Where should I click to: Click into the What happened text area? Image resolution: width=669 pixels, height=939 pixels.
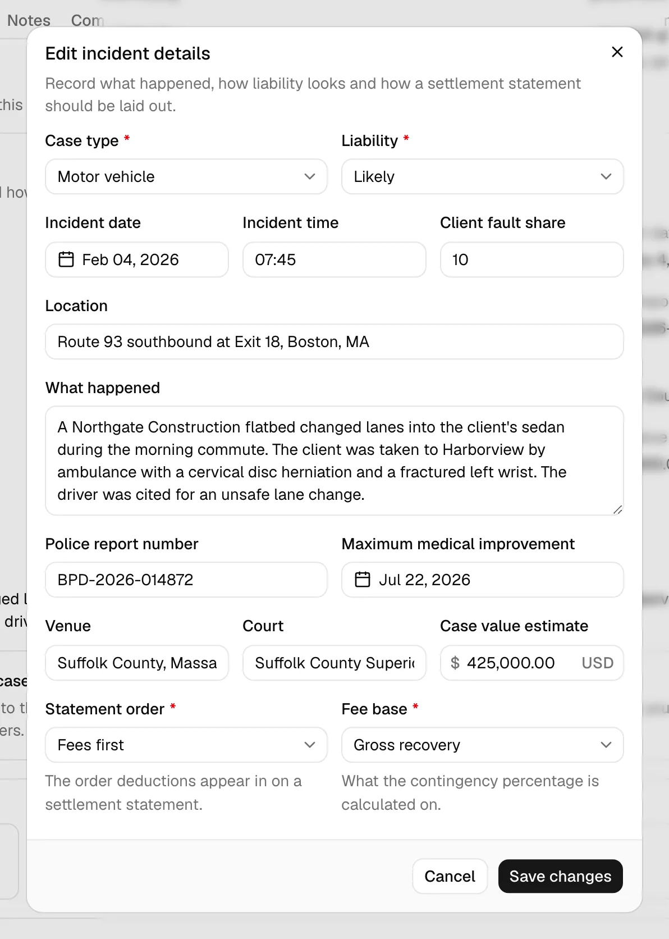click(x=334, y=461)
